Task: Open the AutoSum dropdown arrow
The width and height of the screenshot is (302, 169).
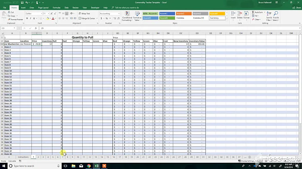Action: pyautogui.click(x=264, y=12)
